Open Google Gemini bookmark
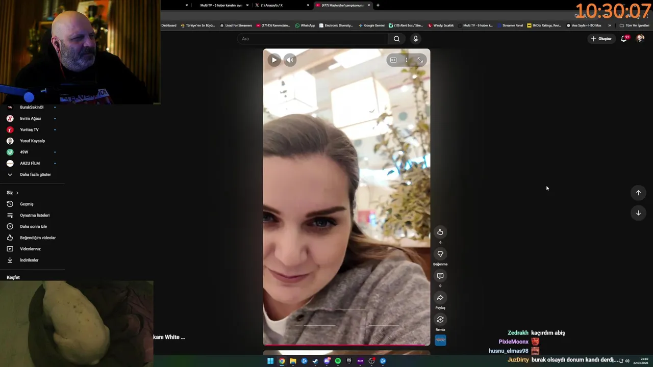This screenshot has height=367, width=653. click(x=371, y=25)
